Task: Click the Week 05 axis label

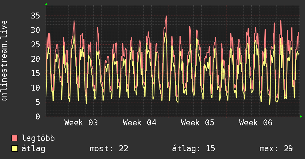Action: (198, 123)
